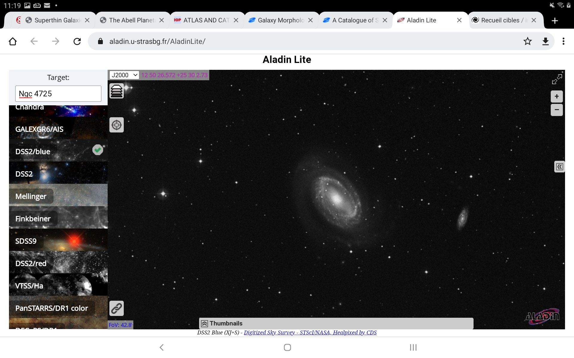Navigate back in browser history
The width and height of the screenshot is (574, 358).
pos(34,41)
